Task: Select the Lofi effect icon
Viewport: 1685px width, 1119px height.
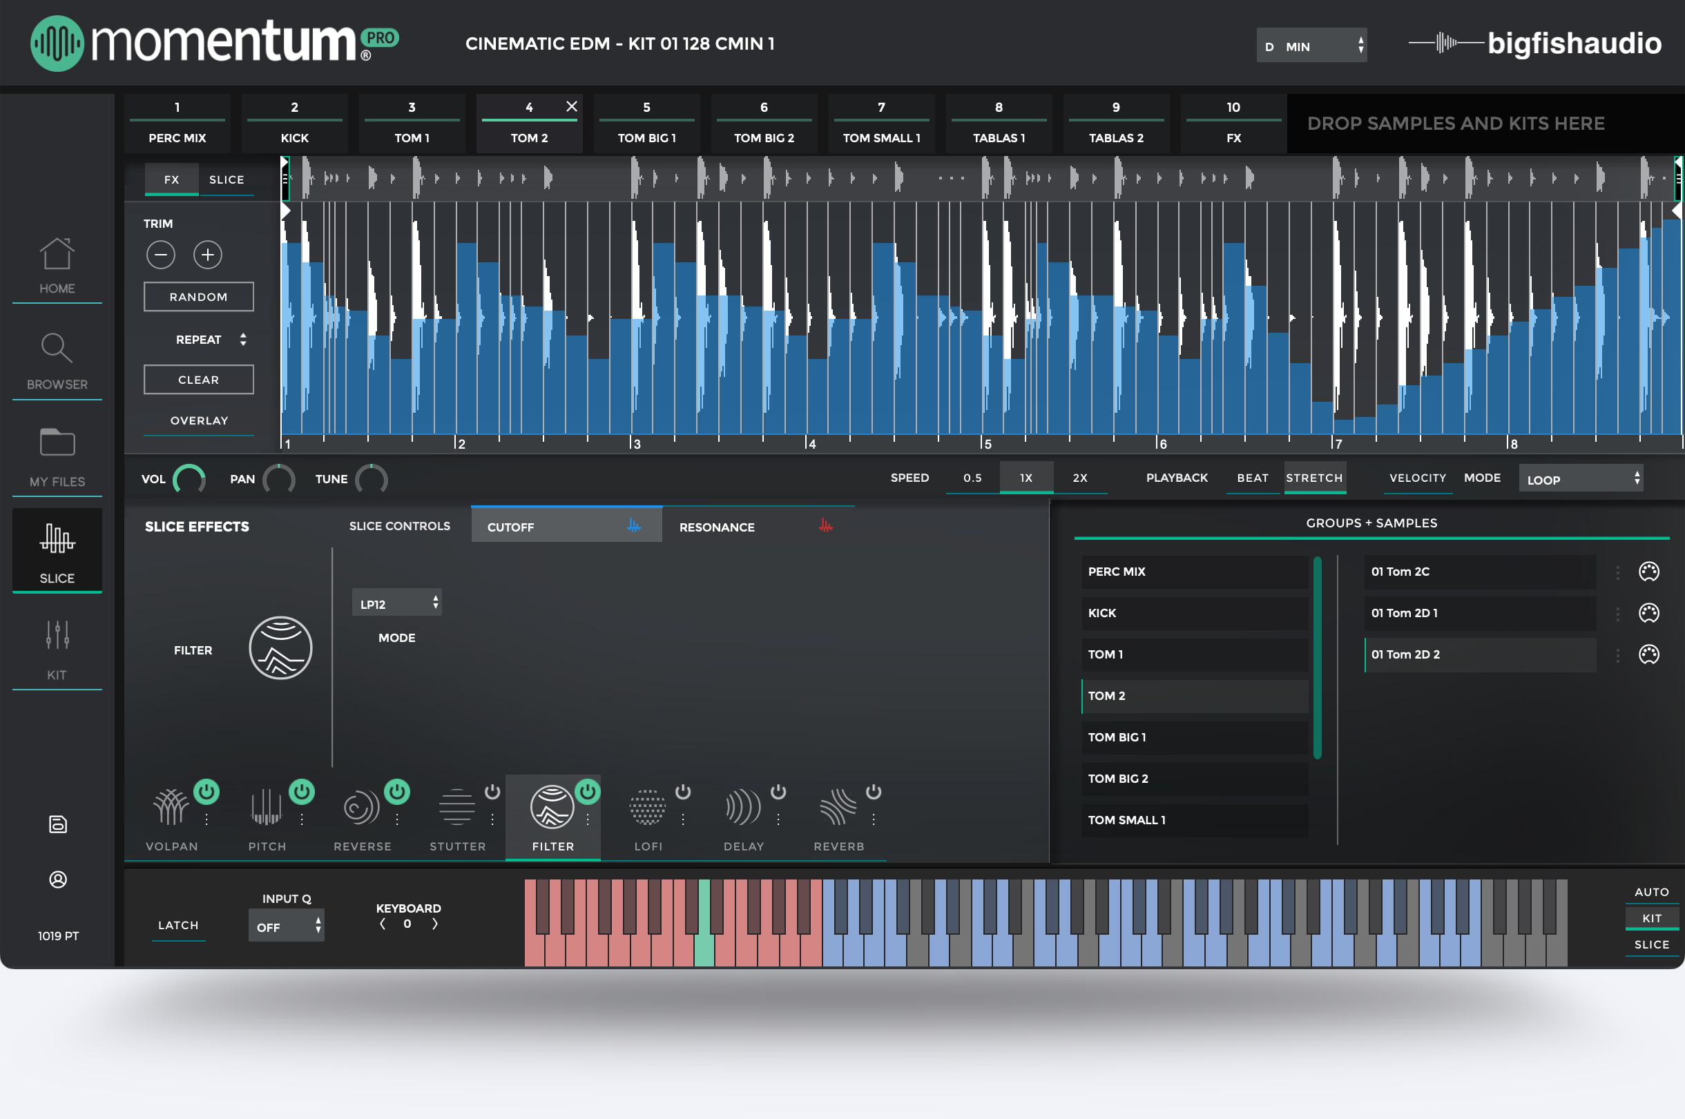Action: click(x=647, y=808)
